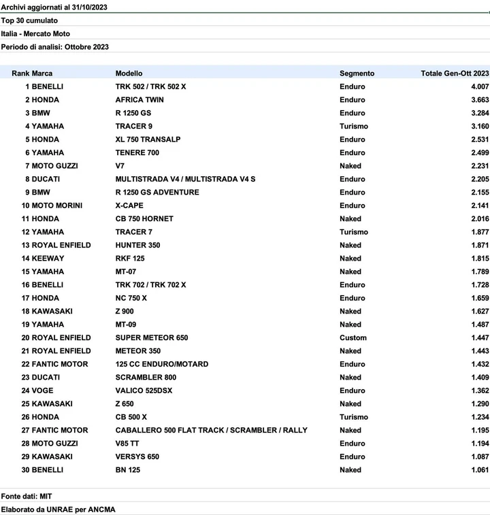Click the Segmento column header

click(x=357, y=73)
